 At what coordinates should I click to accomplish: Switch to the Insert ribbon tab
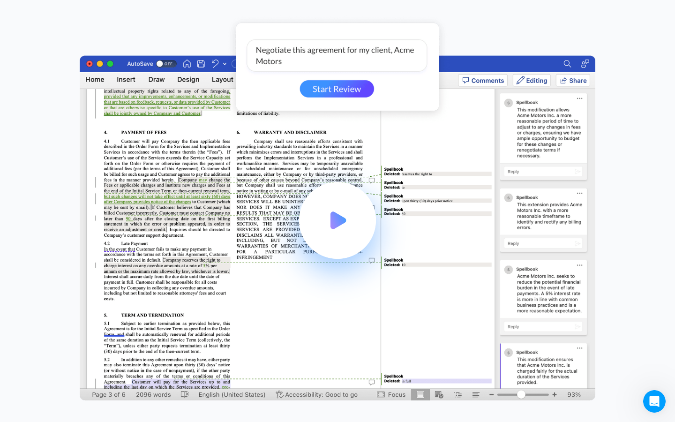(x=126, y=80)
